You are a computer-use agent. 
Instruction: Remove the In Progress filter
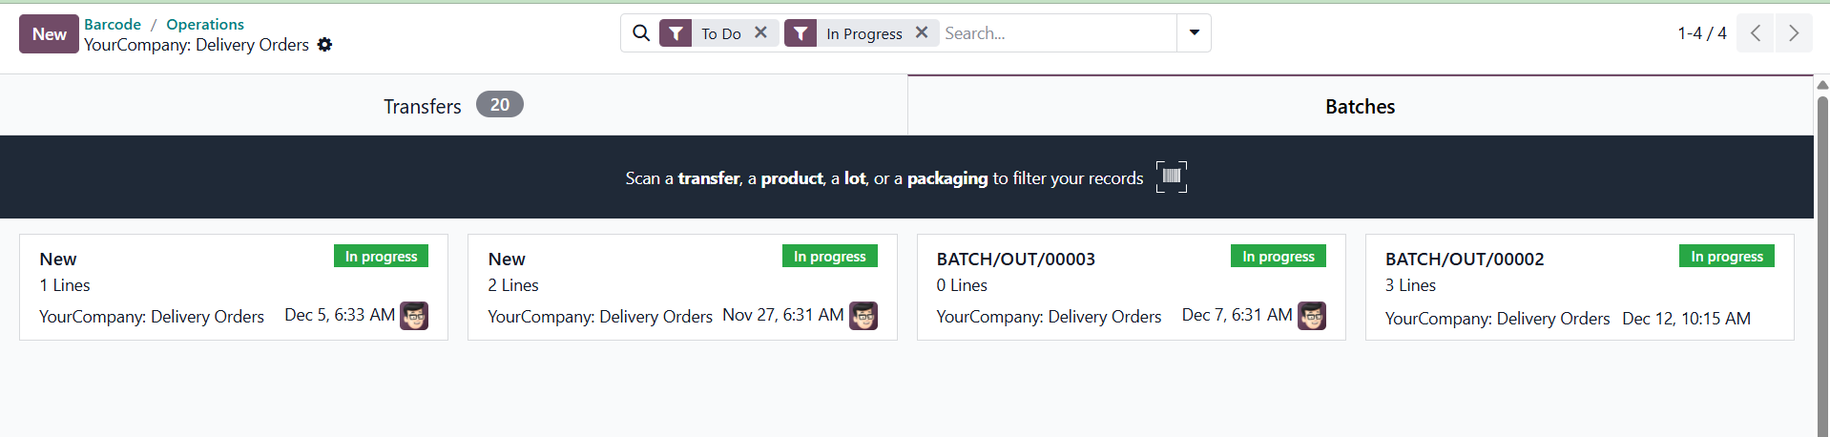[922, 32]
